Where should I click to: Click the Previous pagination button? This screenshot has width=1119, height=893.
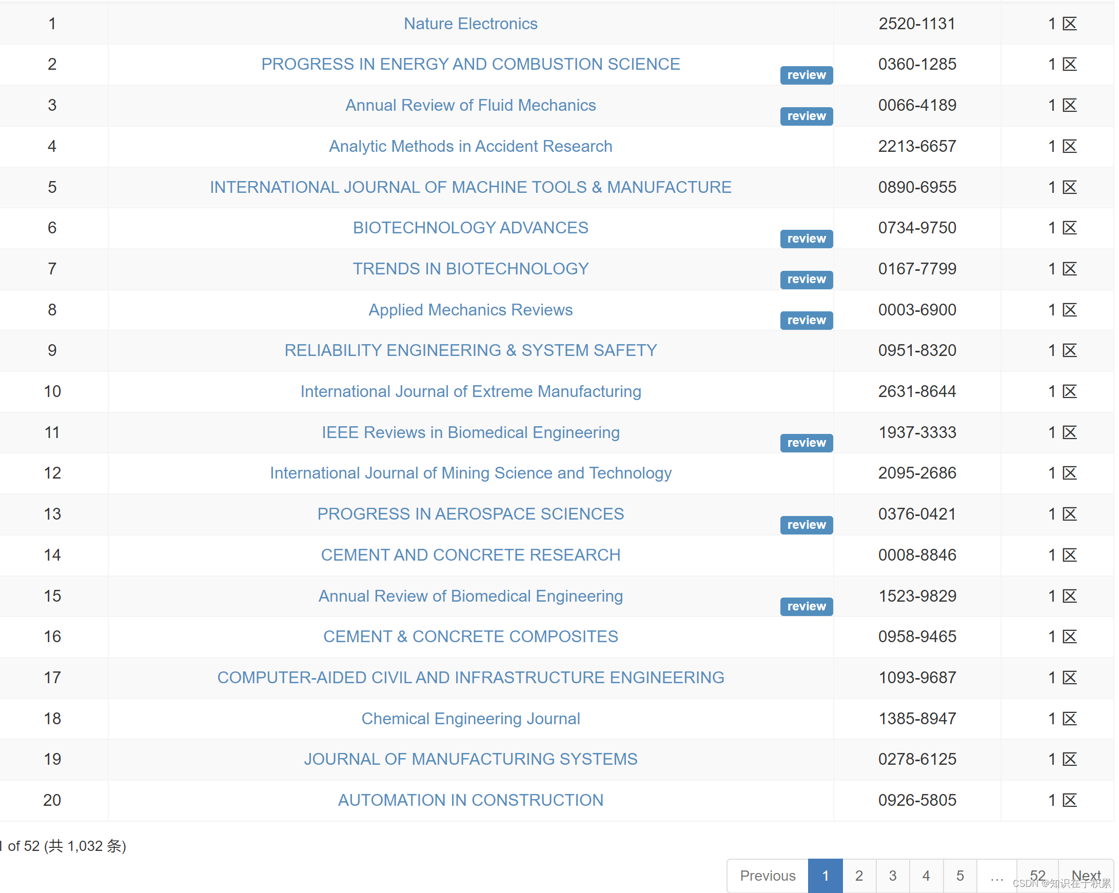767,876
